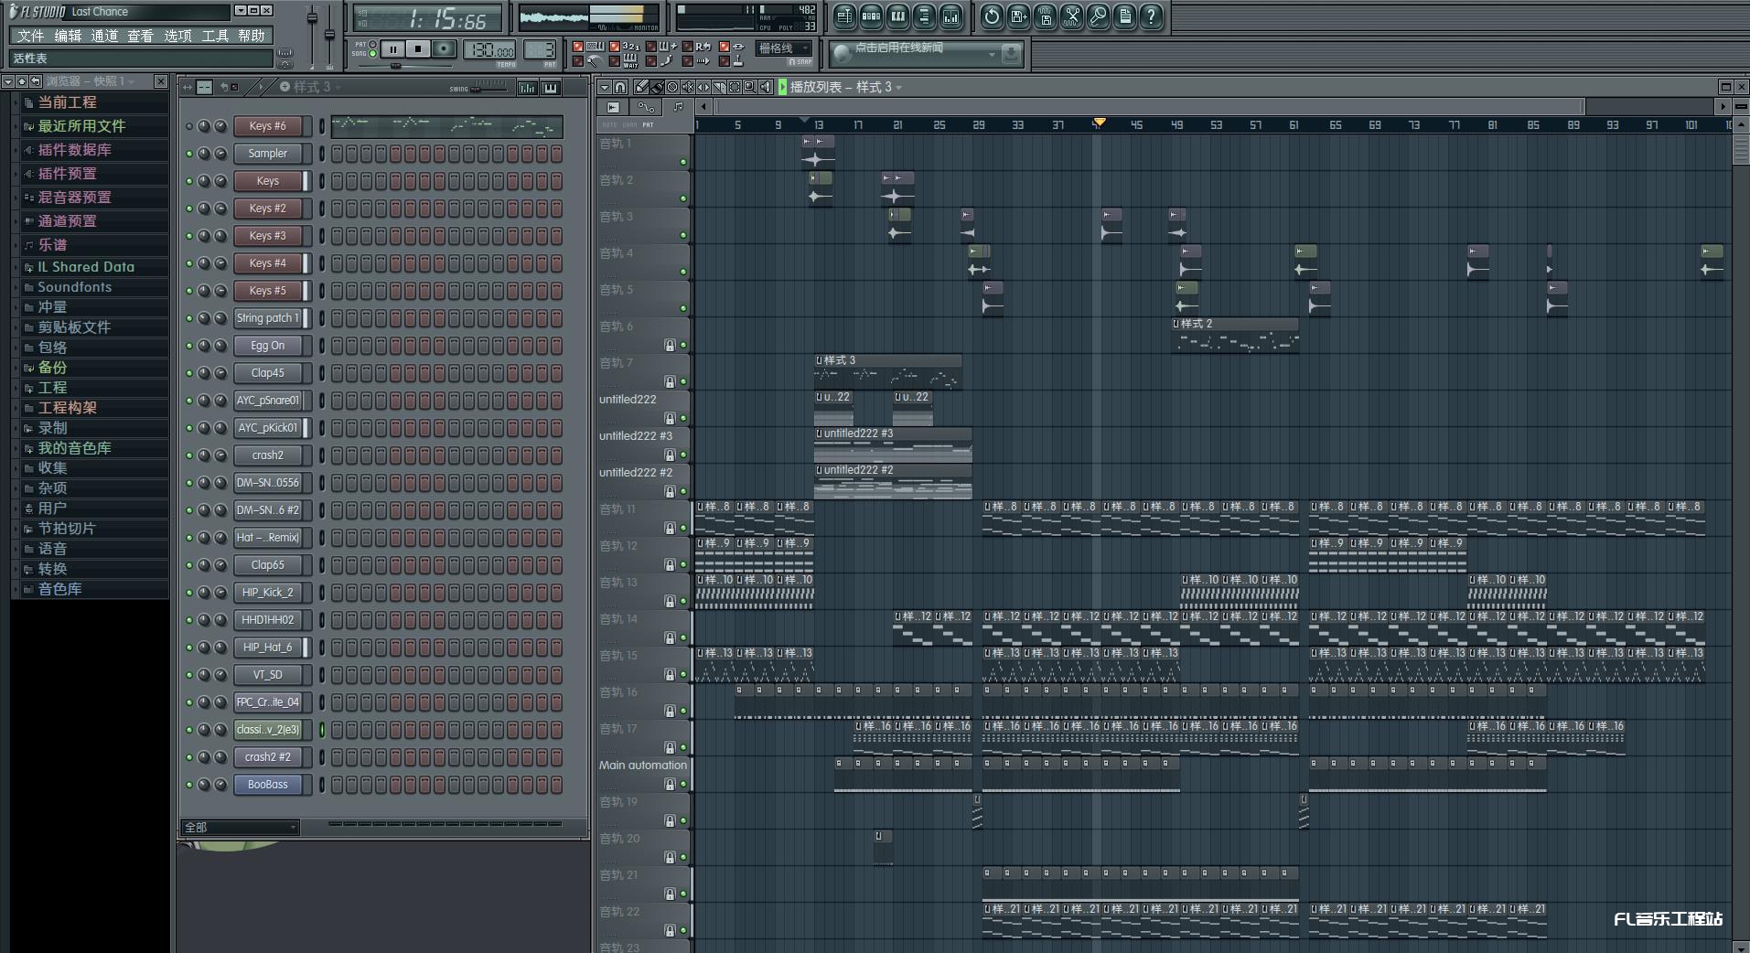Image resolution: width=1750 pixels, height=953 pixels.
Task: Toggle mute LED for Sampler channel
Action: pos(189,154)
